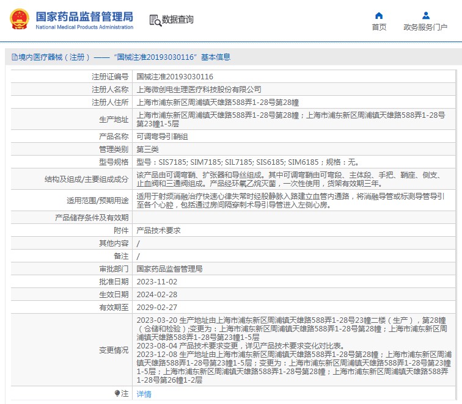This screenshot has width=462, height=404.
Task: Select approval date 2023-11-02
Action: pyautogui.click(x=156, y=282)
